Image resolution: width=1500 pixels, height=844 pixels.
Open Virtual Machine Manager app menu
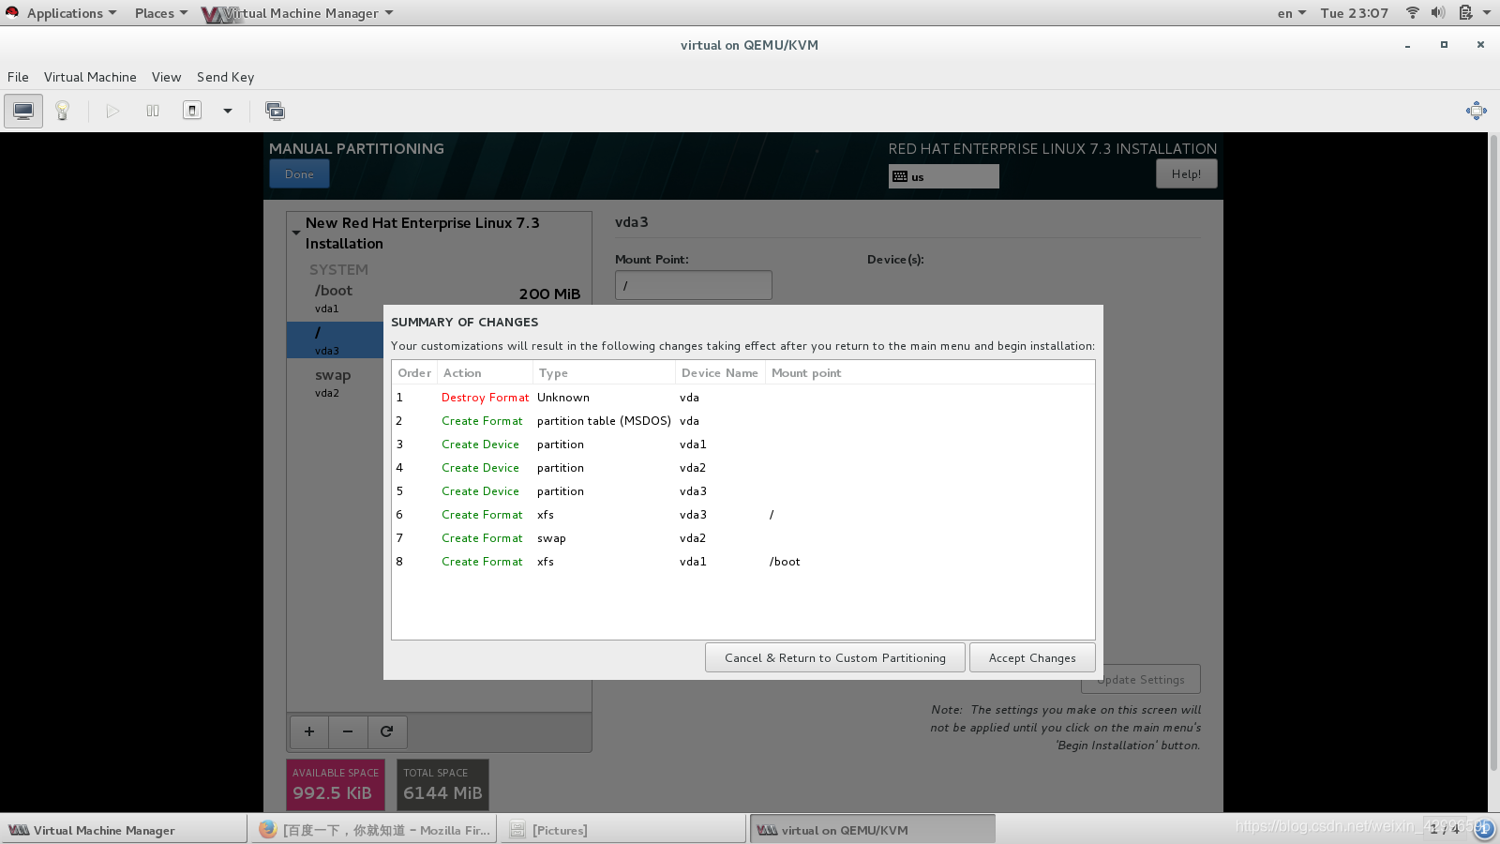click(297, 13)
